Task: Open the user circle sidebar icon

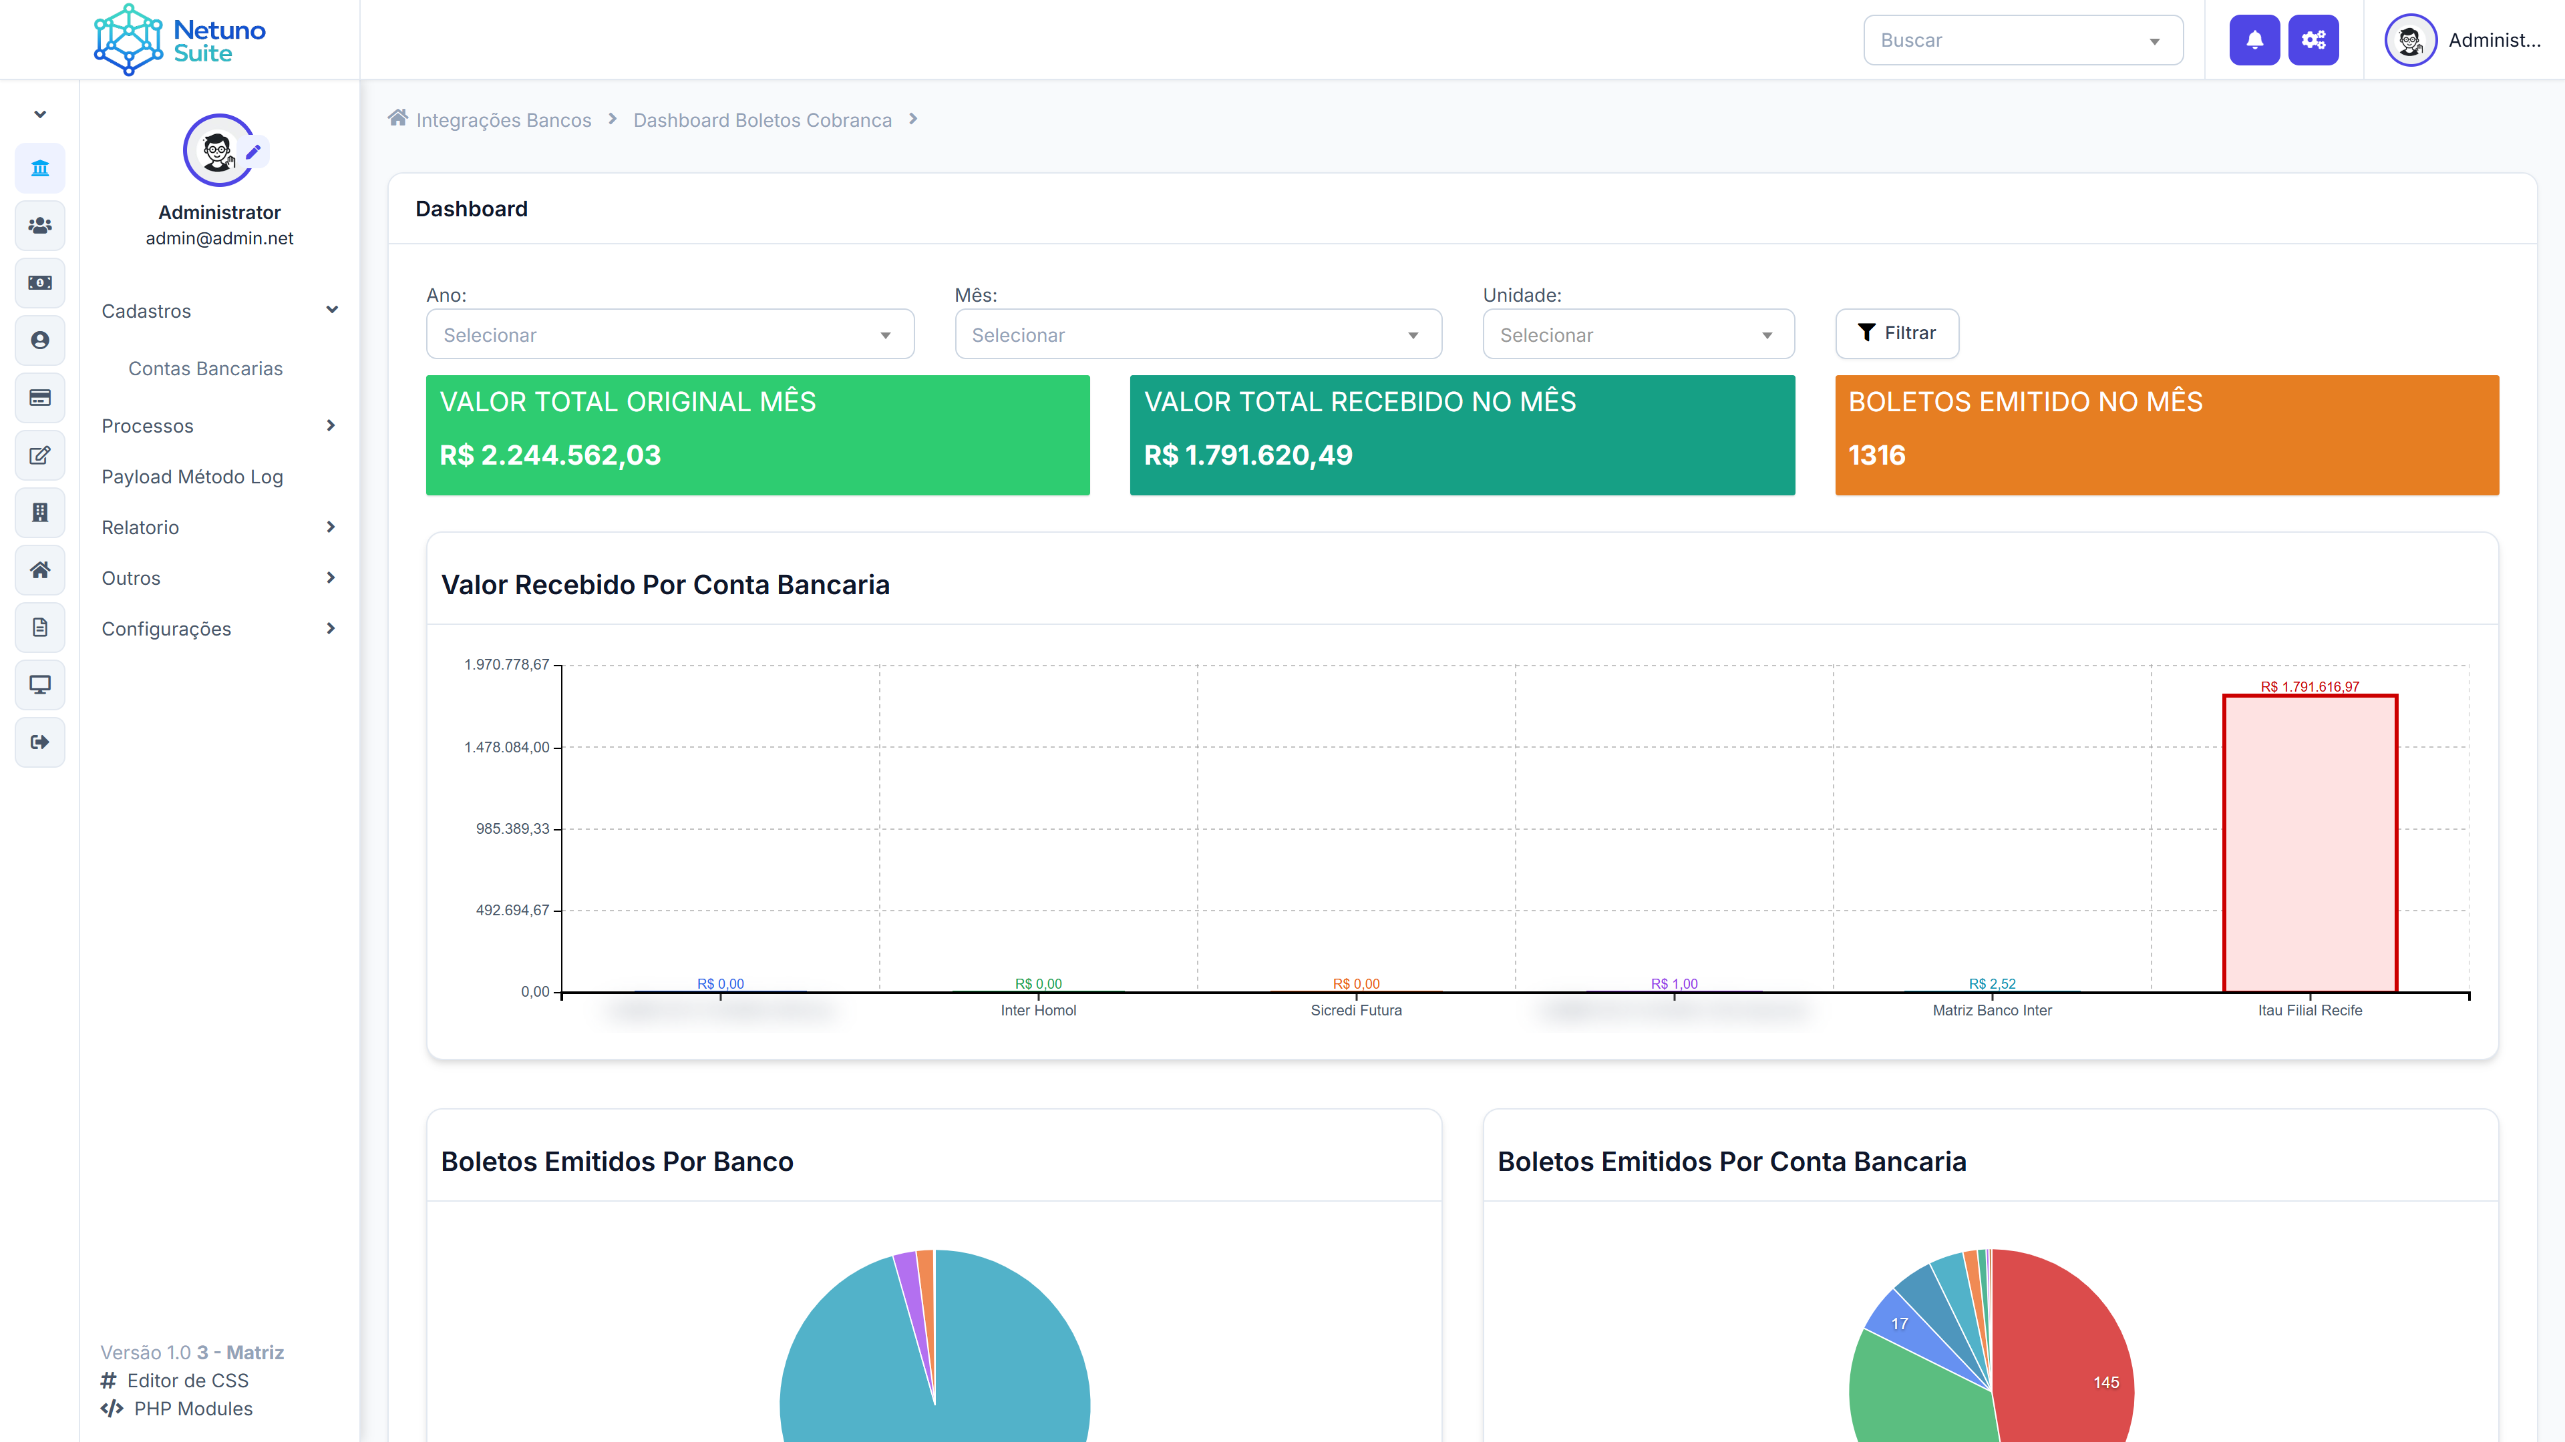Action: pyautogui.click(x=40, y=340)
